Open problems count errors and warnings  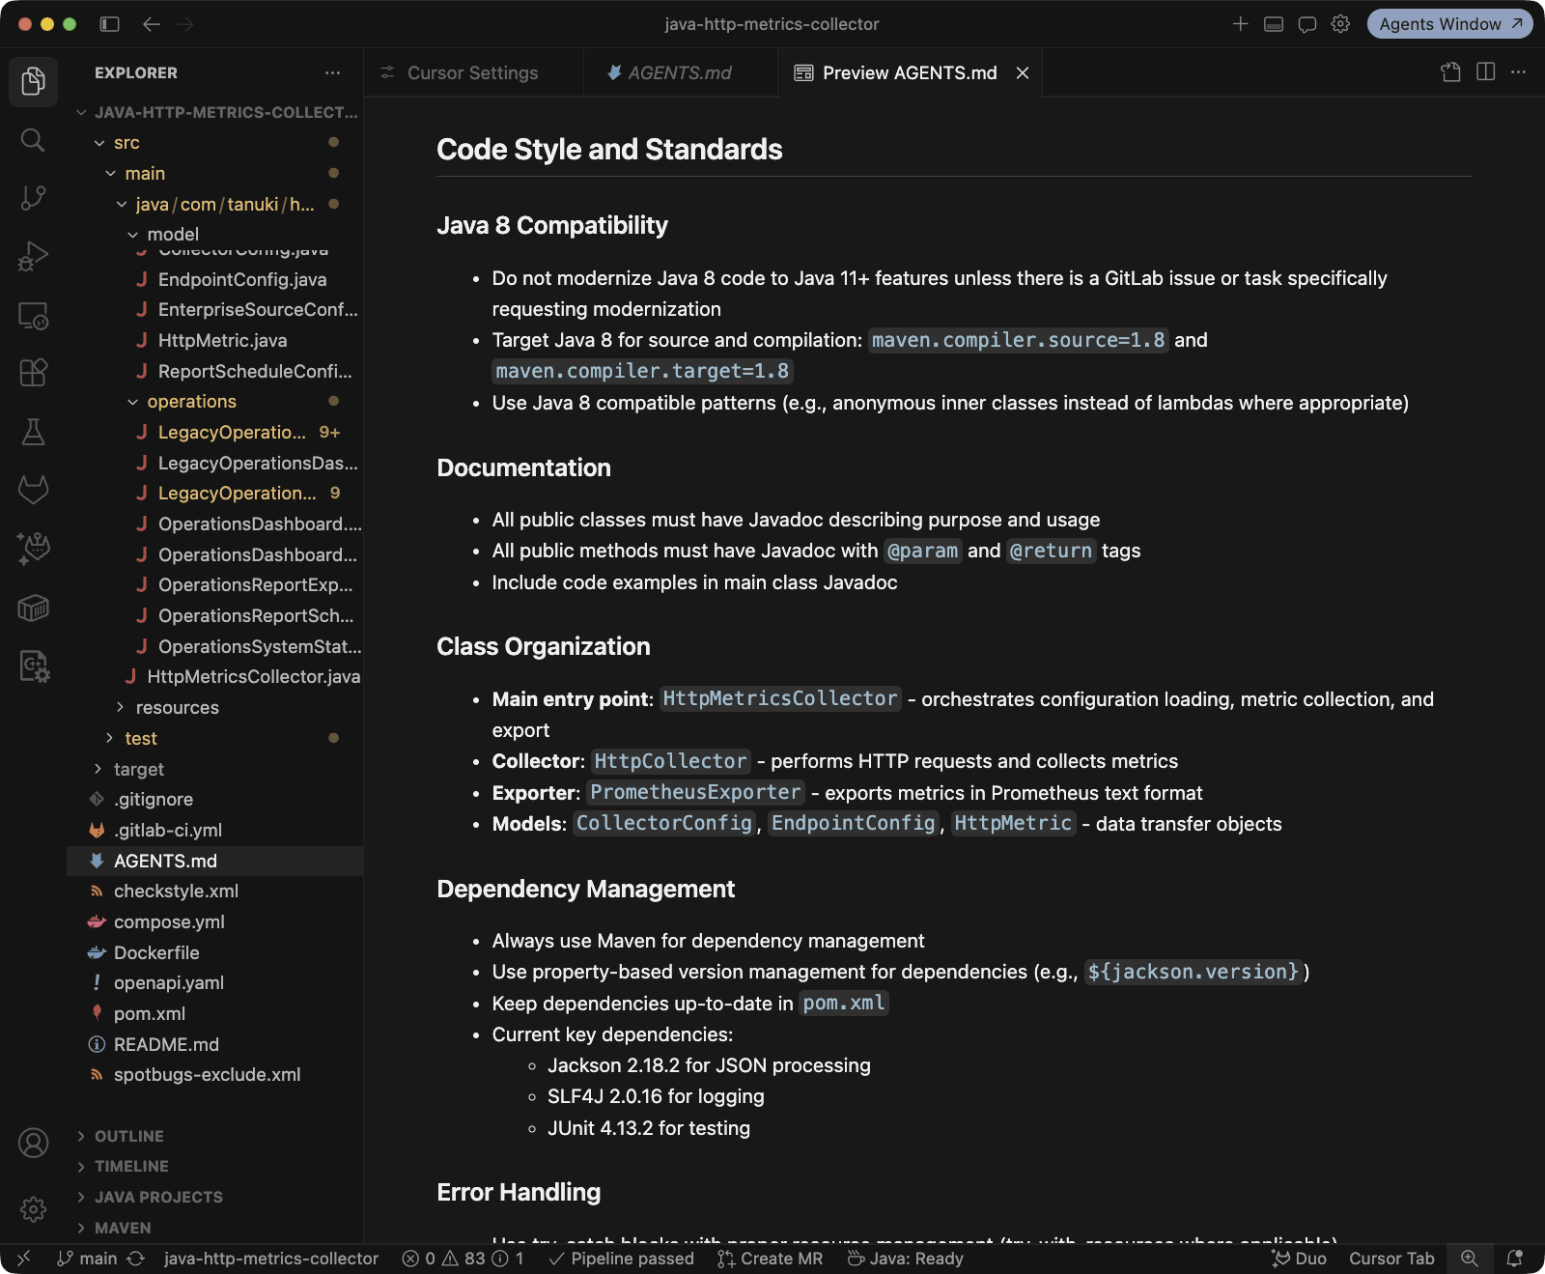tap(463, 1259)
